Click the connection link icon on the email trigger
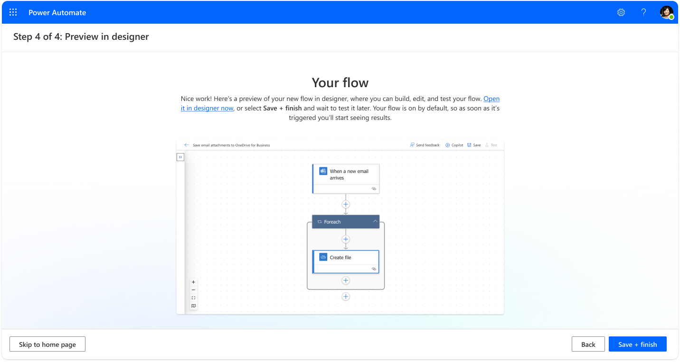The height and width of the screenshot is (362, 680). [x=374, y=189]
